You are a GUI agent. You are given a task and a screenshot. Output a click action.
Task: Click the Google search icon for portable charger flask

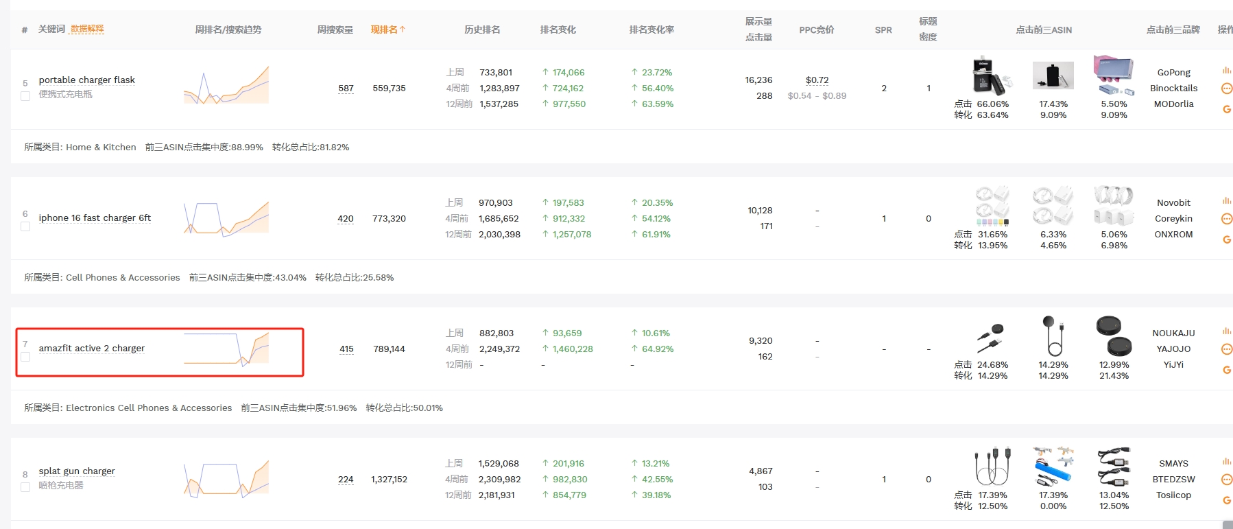[1227, 109]
